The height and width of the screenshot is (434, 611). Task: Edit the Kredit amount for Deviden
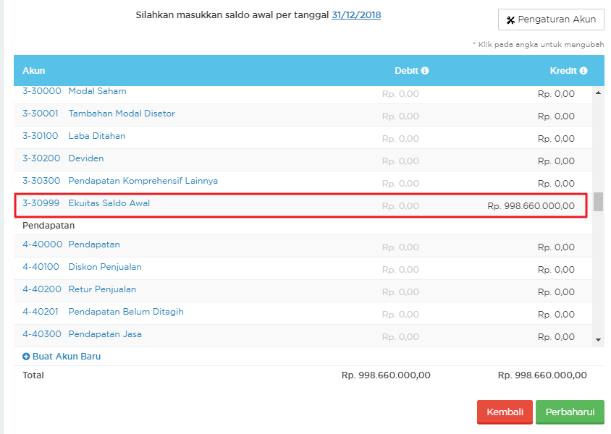(556, 161)
